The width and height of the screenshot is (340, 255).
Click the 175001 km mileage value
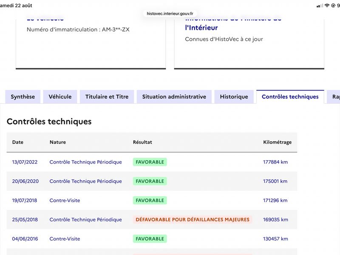[x=275, y=181]
